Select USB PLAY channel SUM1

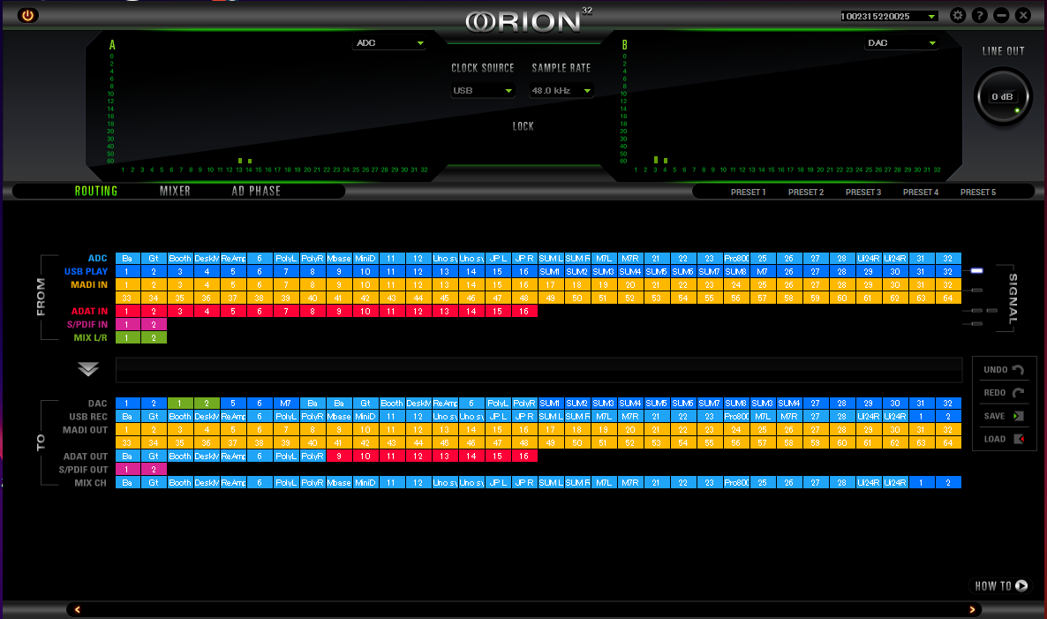click(x=550, y=272)
